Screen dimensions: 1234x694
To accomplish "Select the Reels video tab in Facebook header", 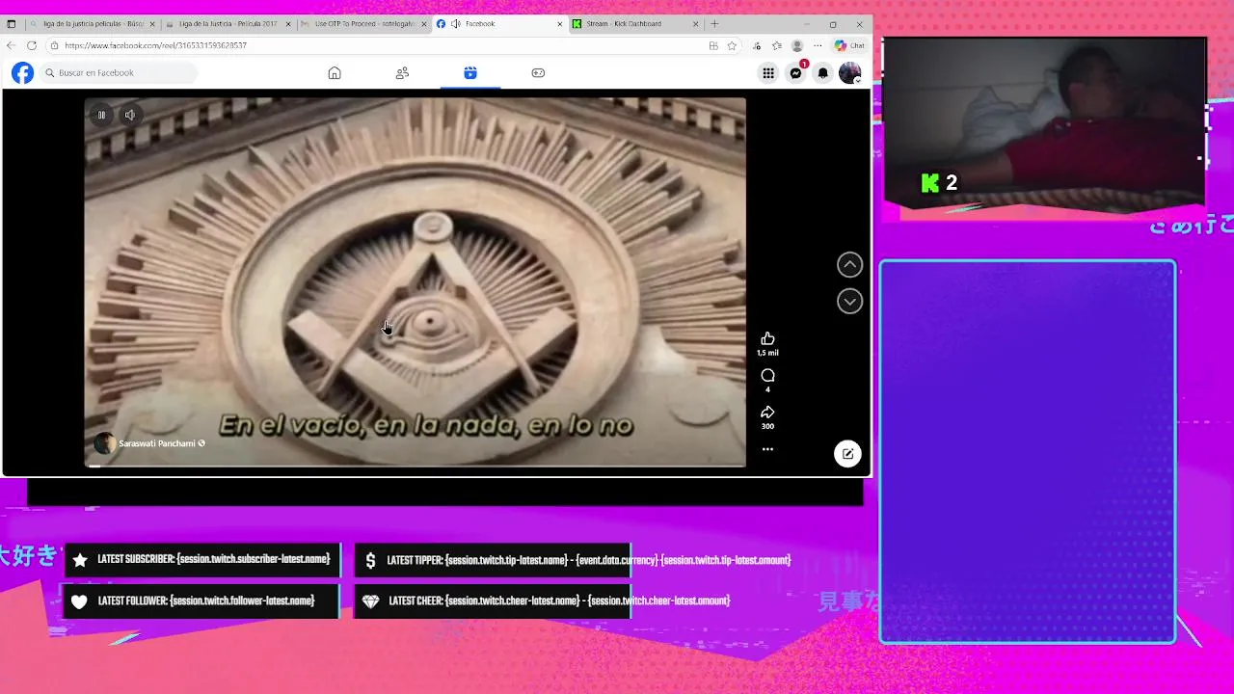I will click(469, 73).
